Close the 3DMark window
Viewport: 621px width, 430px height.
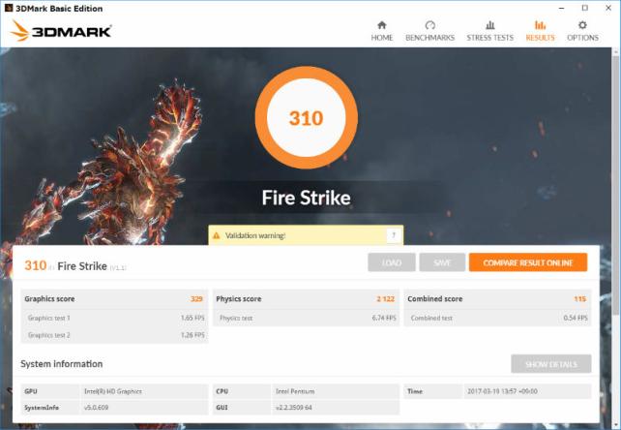(x=608, y=8)
